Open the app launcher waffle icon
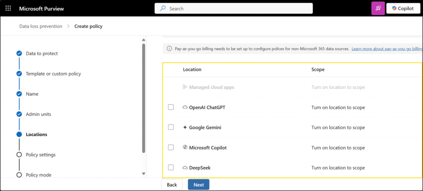 click(x=8, y=8)
